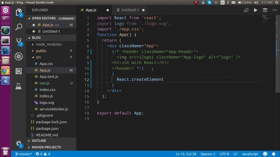280x157 pixels.
Task: Click the Open Changes icon in editor toolbar
Action: (x=246, y=10)
